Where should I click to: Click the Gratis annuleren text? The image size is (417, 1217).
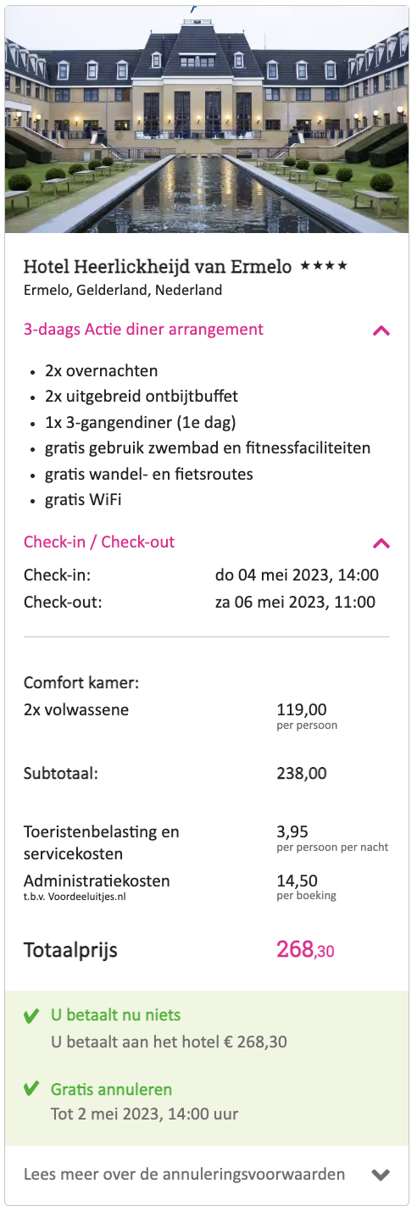(111, 1089)
